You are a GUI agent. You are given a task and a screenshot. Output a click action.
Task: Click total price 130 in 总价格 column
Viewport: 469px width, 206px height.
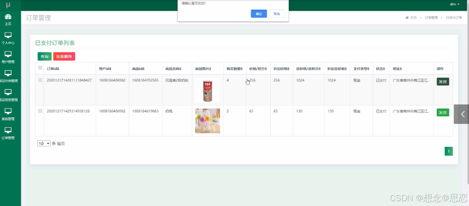[299, 111]
